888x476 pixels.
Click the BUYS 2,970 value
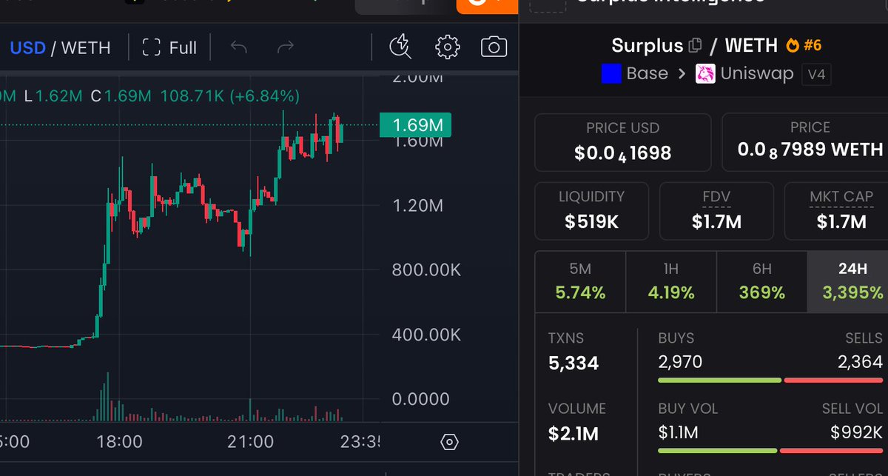coord(680,362)
